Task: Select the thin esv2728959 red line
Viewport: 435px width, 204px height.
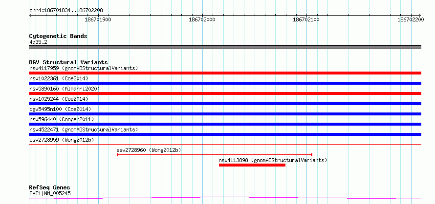Action: click(x=225, y=144)
